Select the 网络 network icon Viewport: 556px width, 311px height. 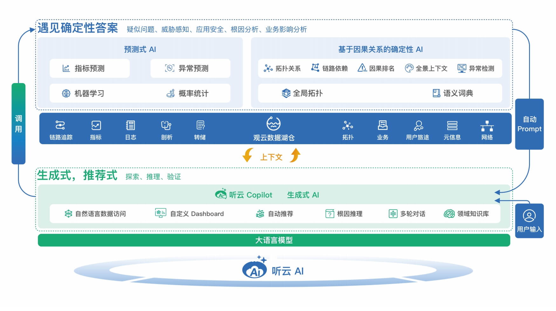tap(487, 125)
